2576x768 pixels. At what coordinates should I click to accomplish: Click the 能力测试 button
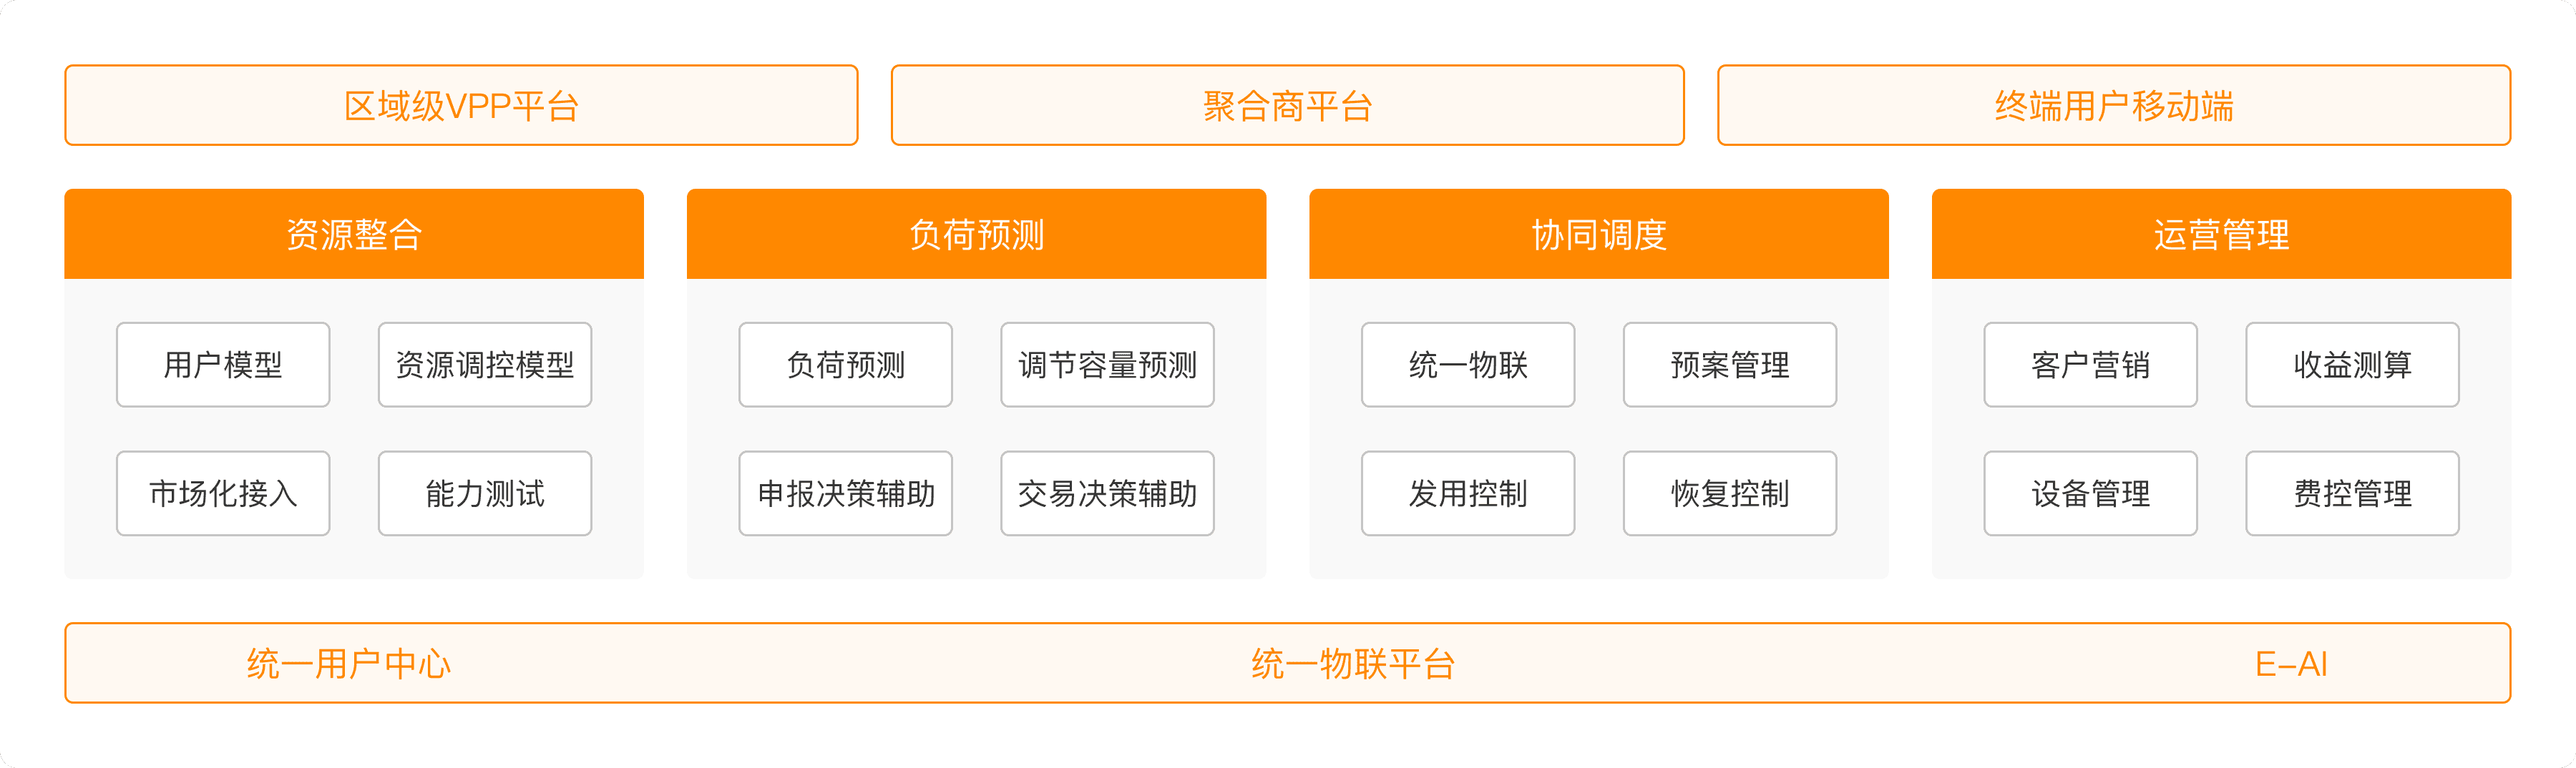coord(485,493)
